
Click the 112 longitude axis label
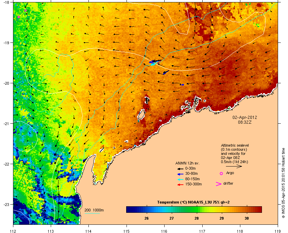[x=13, y=231]
